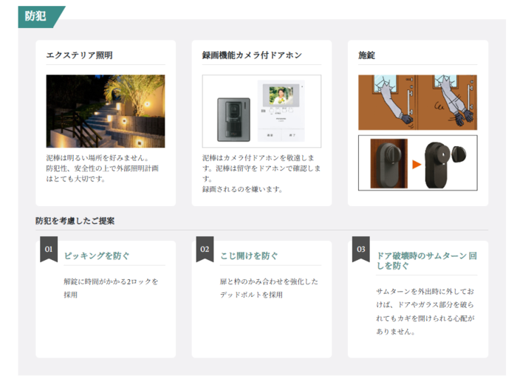Open the door intercom product image
This screenshot has height=387, width=517.
click(261, 111)
